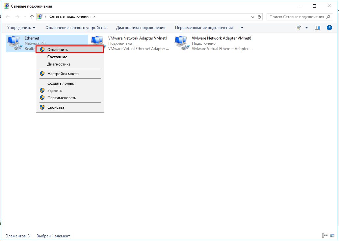Switch to large icons view in the status bar
Image resolution: width=339 pixels, height=241 pixels.
[332, 236]
